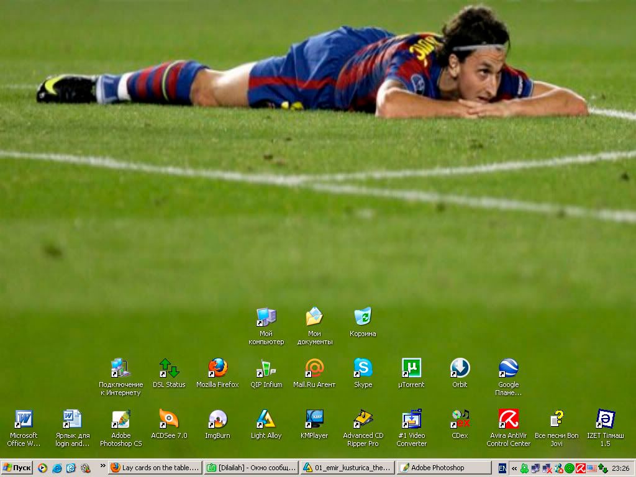636x477 pixels.
Task: Click the ImgBurn desktop icon
Action: [217, 419]
